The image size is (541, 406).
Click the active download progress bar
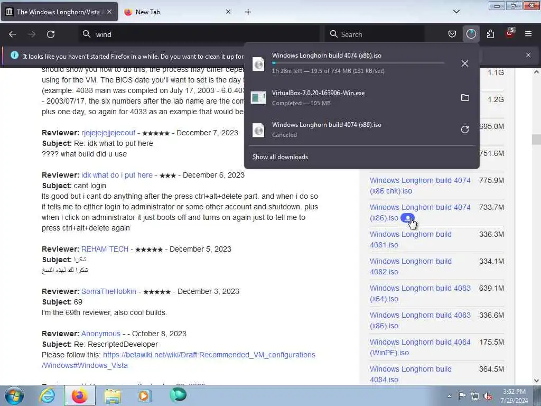point(358,63)
